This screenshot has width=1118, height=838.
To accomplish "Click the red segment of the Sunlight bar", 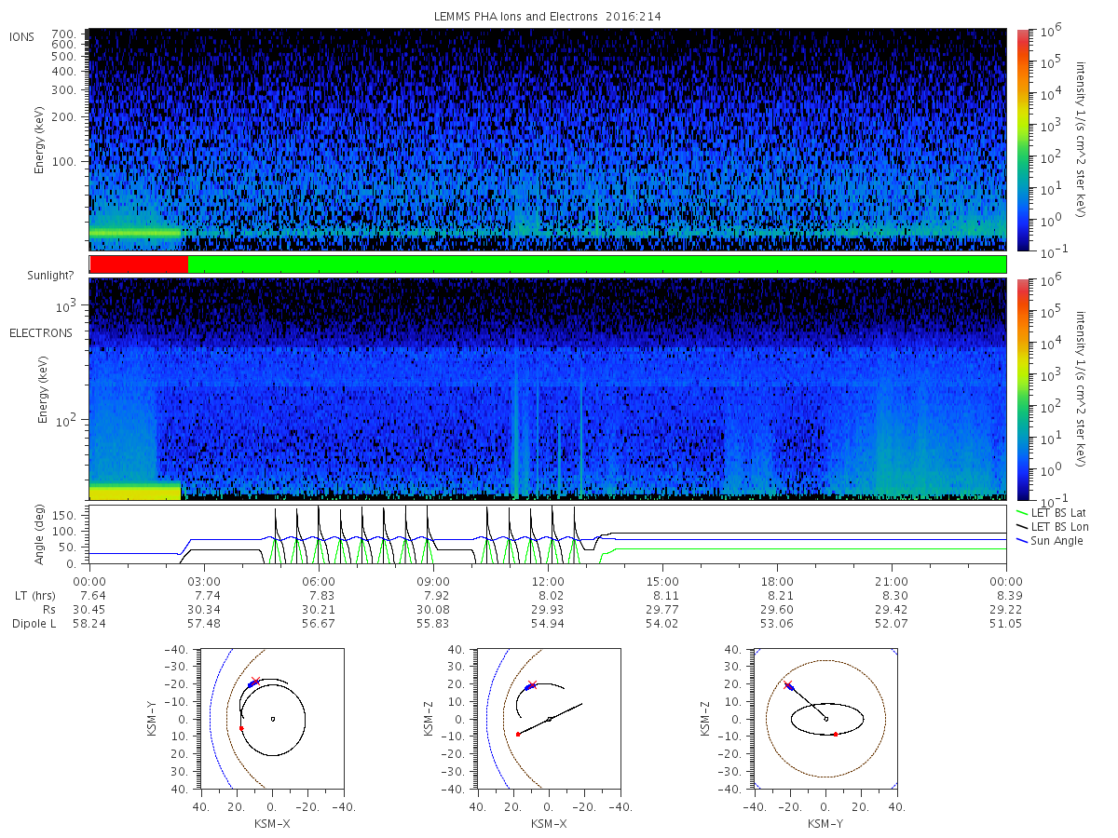I will (x=139, y=264).
